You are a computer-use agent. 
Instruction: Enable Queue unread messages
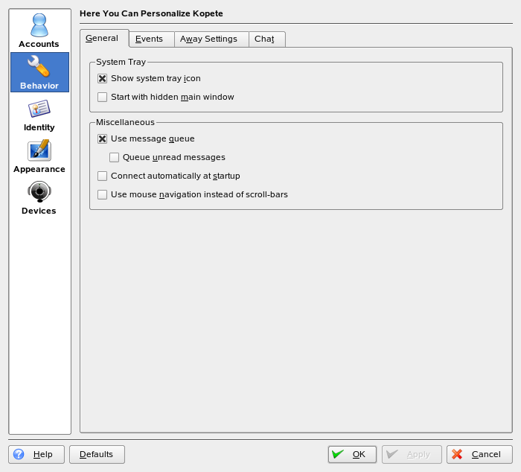click(115, 157)
